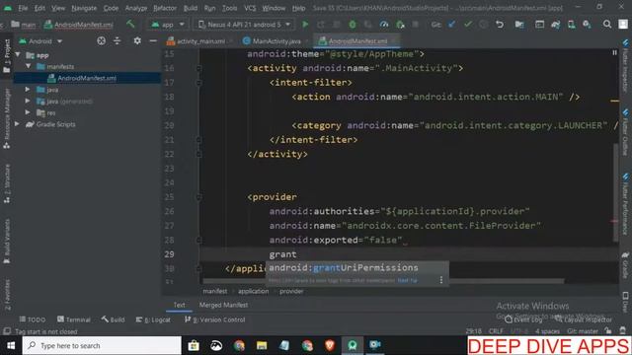The image size is (632, 355).
Task: Open Microsoft Store from the taskbar
Action: [x=194, y=345]
